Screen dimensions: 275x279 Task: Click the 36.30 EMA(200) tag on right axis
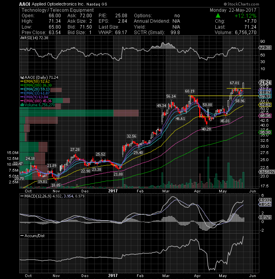[265, 132]
